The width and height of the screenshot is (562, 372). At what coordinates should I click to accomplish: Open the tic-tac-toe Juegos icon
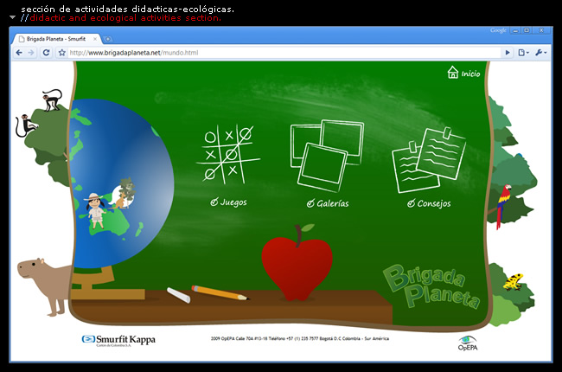227,153
